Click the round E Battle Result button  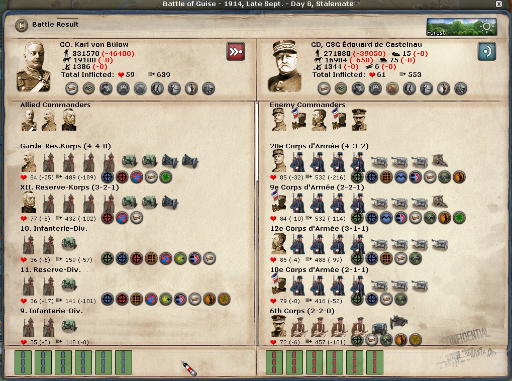22,25
